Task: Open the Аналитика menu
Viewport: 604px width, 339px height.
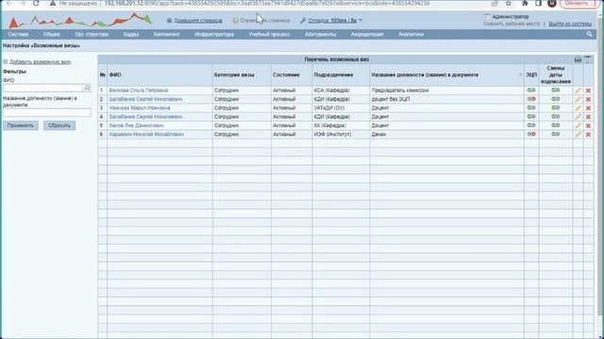Action: [411, 34]
